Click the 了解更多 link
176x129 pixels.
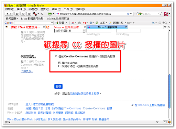coord(27,71)
